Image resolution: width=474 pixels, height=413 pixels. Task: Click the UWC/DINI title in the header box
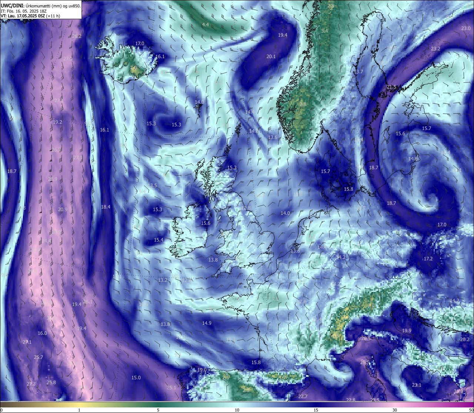(12, 6)
